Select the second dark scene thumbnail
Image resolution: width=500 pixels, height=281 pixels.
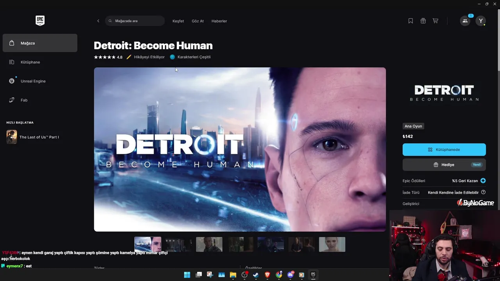[179, 244]
